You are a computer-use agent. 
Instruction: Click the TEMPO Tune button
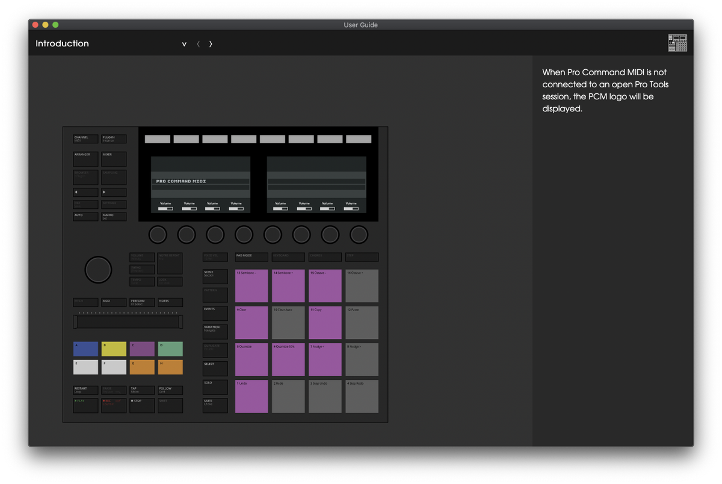142,281
